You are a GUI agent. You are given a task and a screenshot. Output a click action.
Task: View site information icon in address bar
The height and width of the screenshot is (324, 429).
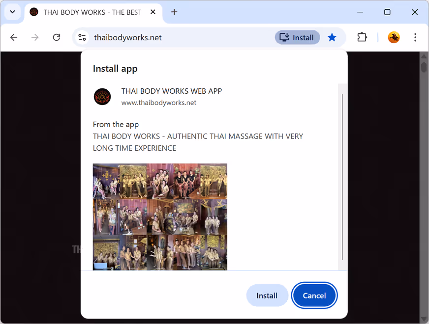point(82,37)
